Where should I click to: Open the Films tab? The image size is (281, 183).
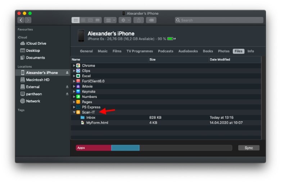[x=117, y=51]
